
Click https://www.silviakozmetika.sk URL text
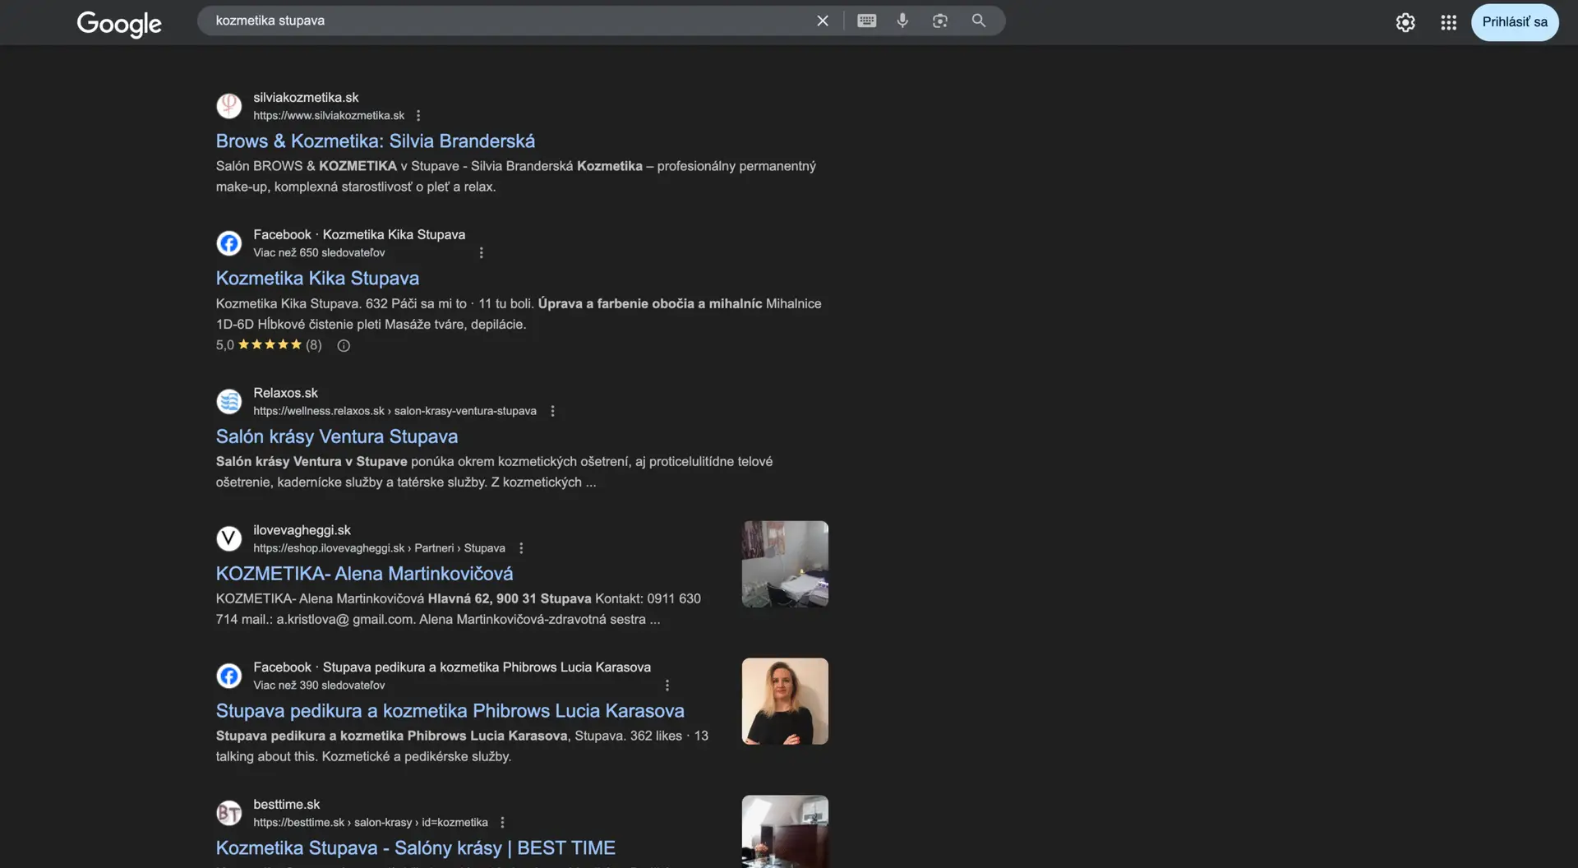click(329, 116)
